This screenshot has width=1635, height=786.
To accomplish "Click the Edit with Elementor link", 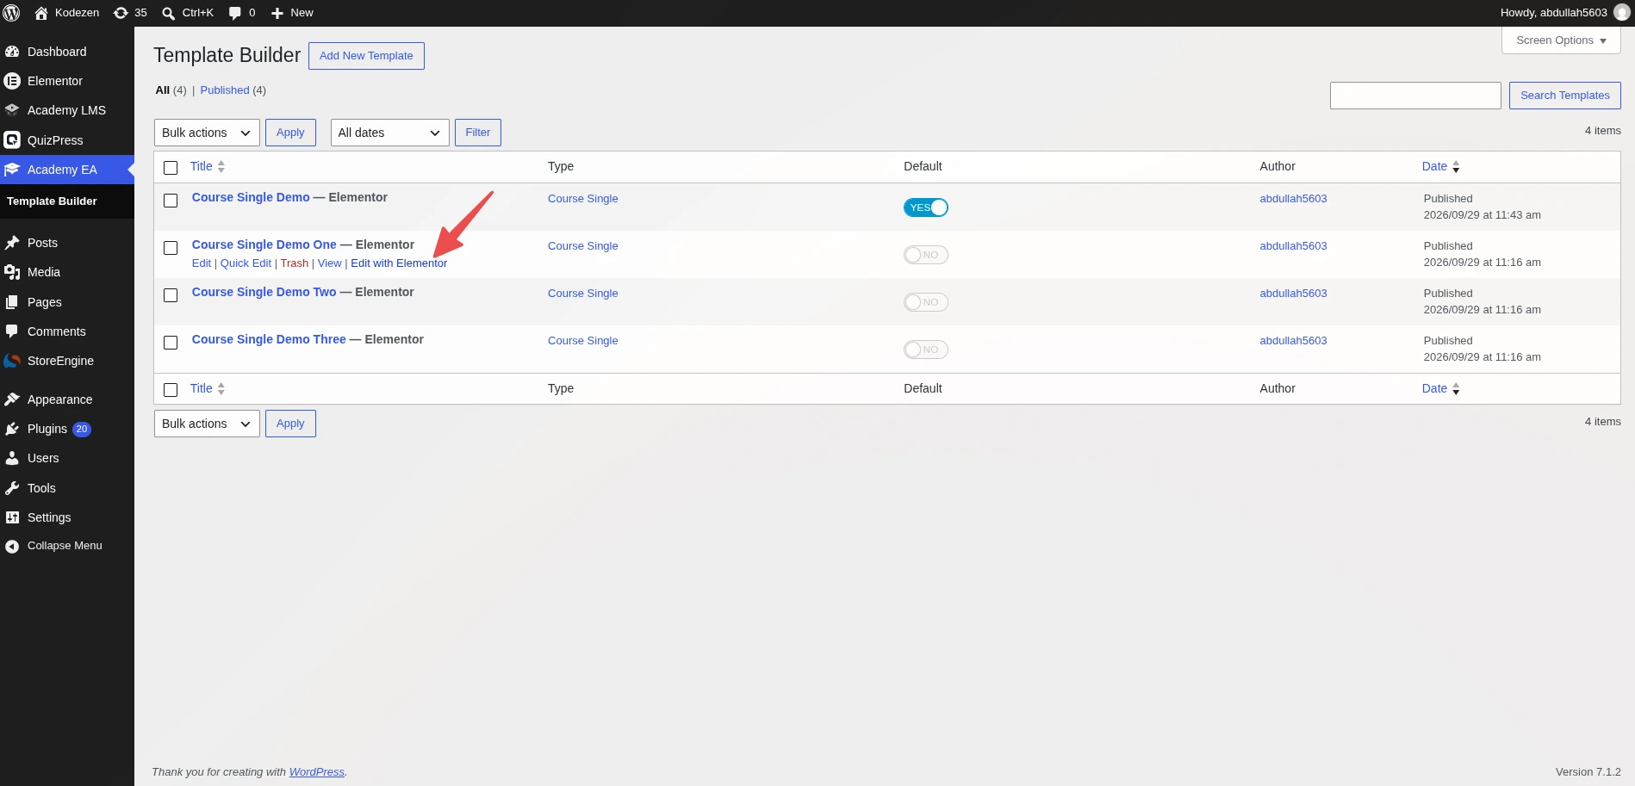I will click(x=399, y=263).
